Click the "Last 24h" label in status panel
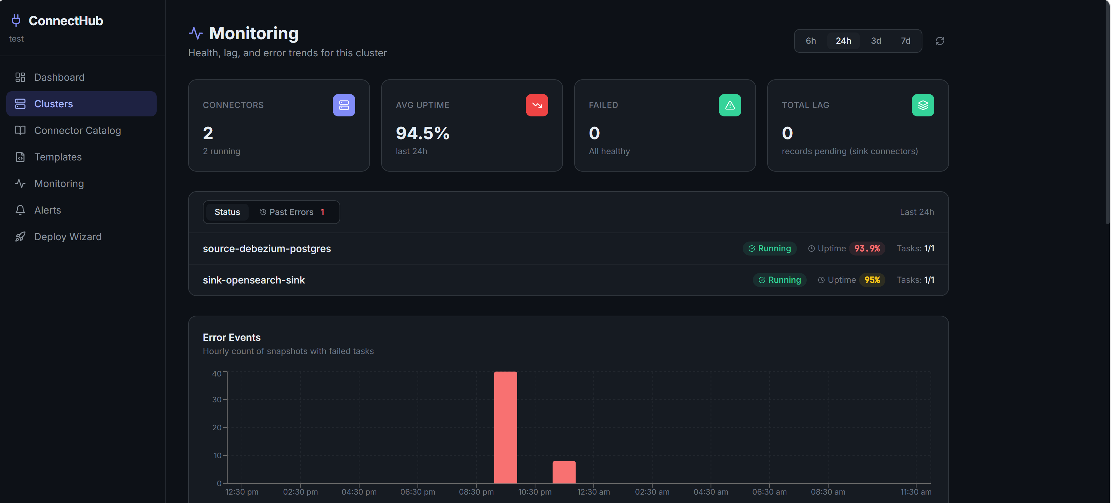Screen dimensions: 1113x503 (x=917, y=212)
